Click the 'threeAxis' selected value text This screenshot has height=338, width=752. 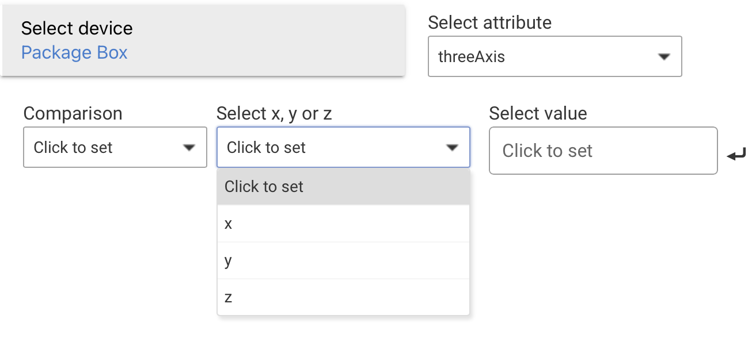(x=472, y=56)
